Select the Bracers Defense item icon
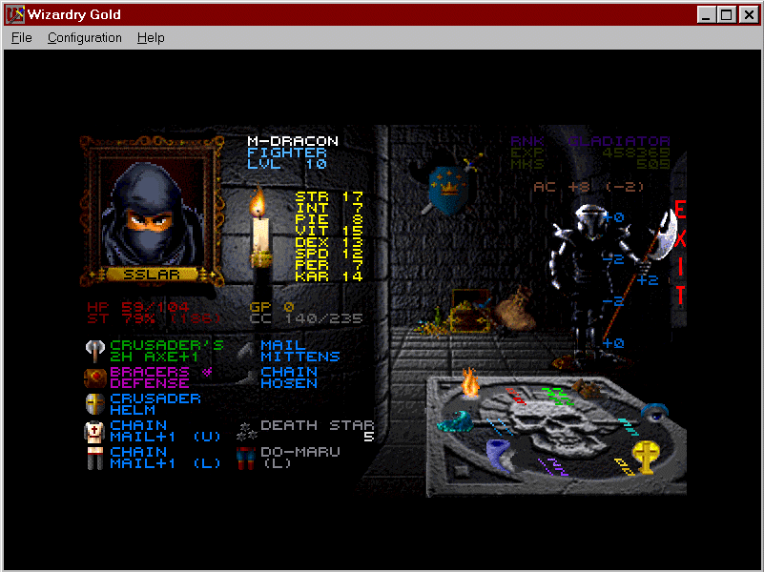Image resolution: width=764 pixels, height=572 pixels. (x=94, y=377)
